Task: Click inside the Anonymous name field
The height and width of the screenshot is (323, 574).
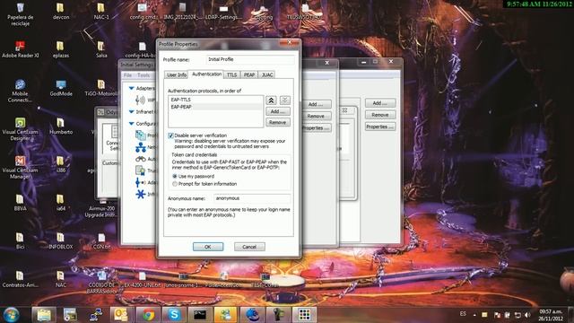Action: [252, 198]
